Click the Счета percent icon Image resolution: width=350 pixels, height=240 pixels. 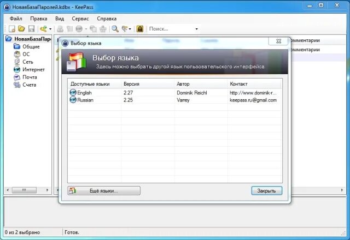17,85
